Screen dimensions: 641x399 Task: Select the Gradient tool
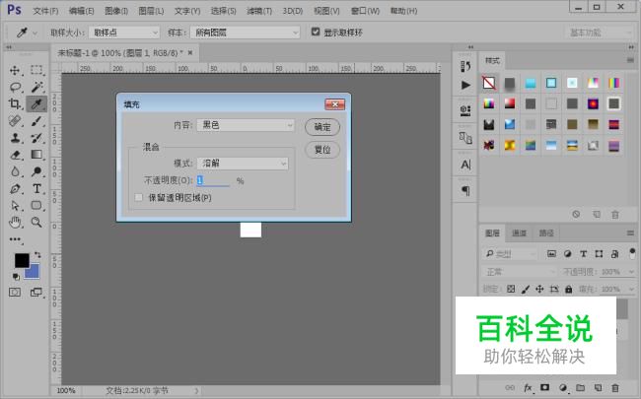point(36,155)
